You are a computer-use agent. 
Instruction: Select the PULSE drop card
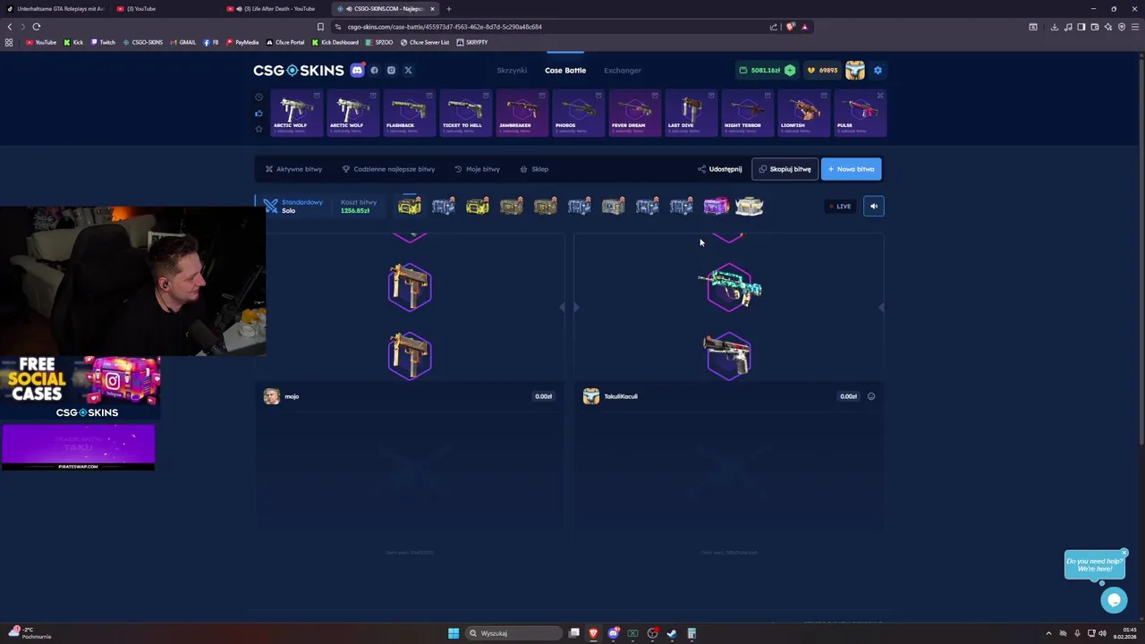point(860,113)
